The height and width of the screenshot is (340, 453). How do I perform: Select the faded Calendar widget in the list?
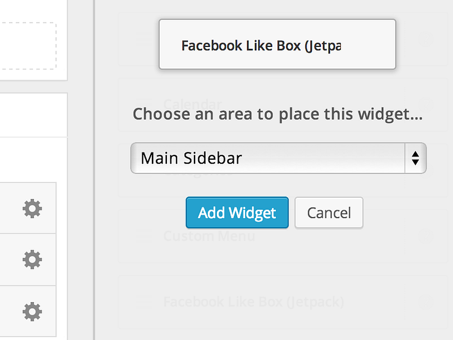193,104
